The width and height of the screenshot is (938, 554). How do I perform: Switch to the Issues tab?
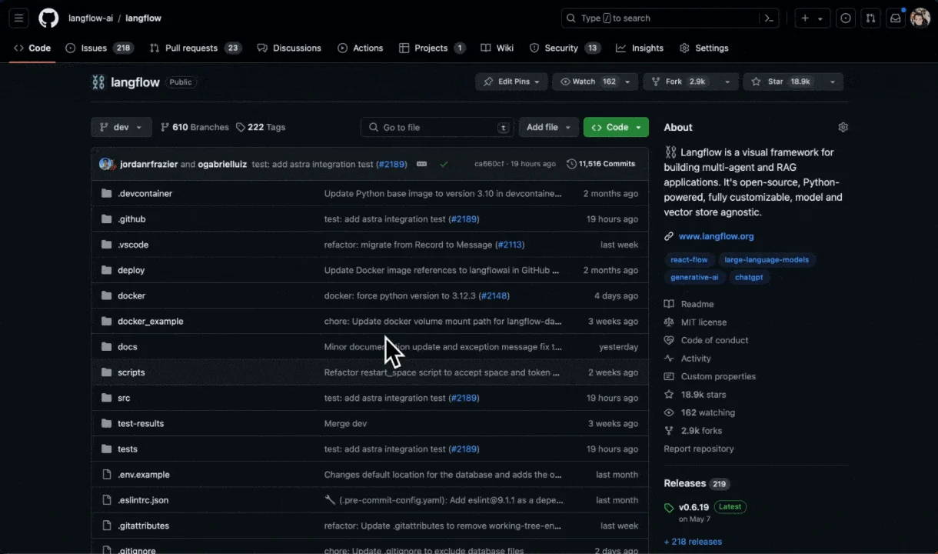99,48
